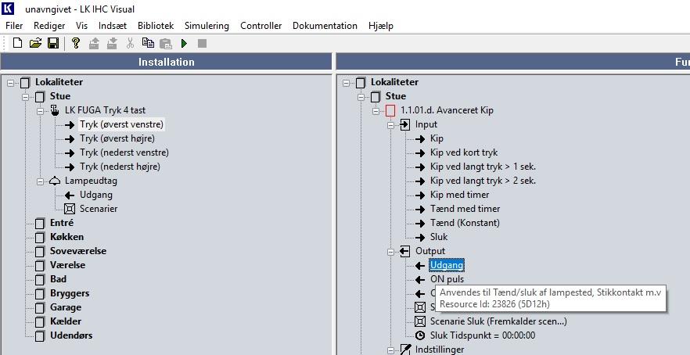Click the LK FUGA Tryk hand icon
Image resolution: width=690 pixels, height=355 pixels.
[55, 110]
